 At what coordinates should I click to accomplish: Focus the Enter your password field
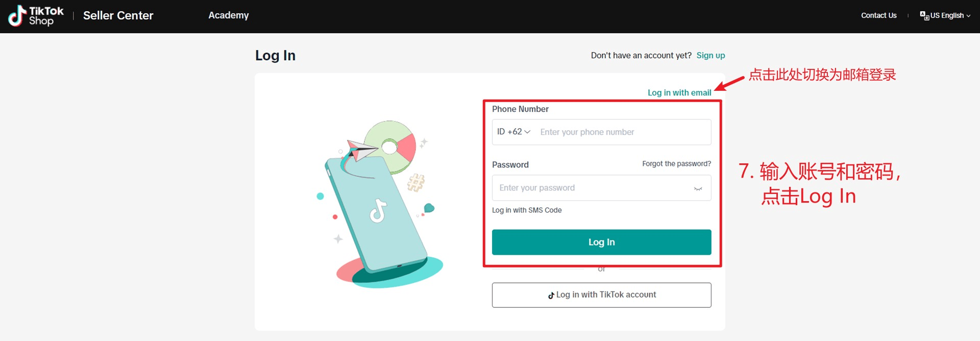(x=592, y=188)
